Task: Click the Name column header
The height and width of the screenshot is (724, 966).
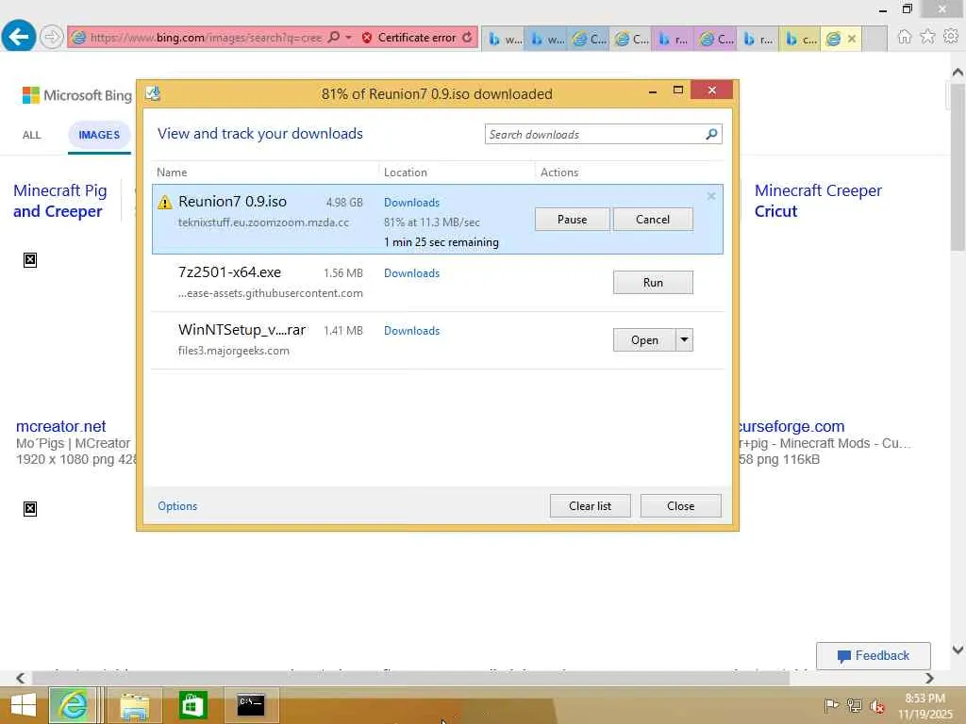Action: pyautogui.click(x=172, y=173)
